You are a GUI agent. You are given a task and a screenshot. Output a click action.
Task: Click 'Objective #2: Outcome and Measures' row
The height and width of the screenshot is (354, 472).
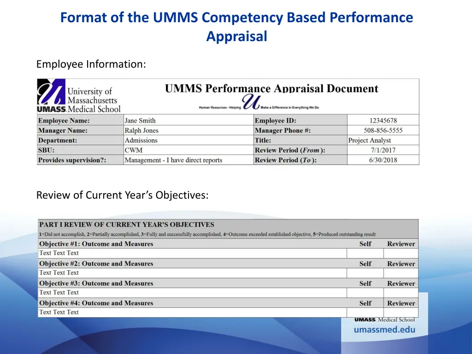coord(228,263)
